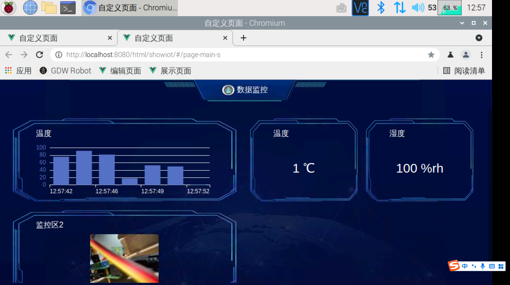This screenshot has width=510, height=285.
Task: Click the 12:57:42 axis label
Action: [x=61, y=191]
